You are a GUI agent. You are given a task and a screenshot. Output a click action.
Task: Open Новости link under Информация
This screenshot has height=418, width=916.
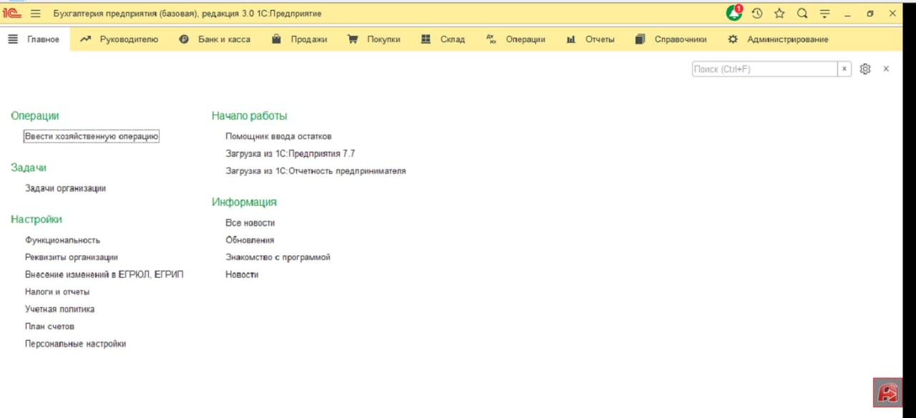tap(242, 274)
